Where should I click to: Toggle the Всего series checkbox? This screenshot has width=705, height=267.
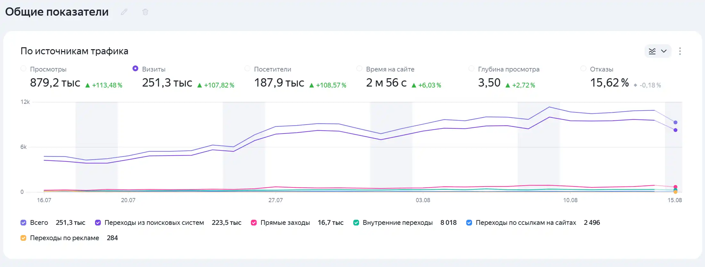[x=23, y=223]
